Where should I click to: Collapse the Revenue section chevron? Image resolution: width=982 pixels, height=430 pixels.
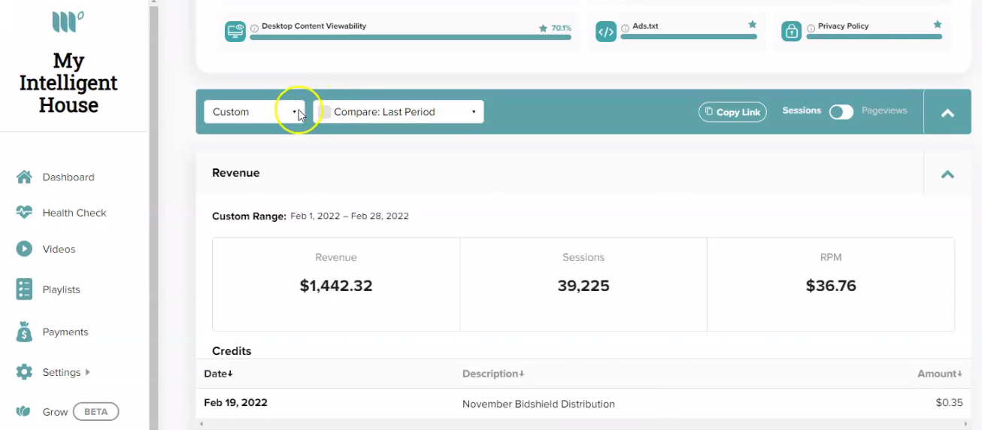coord(947,174)
